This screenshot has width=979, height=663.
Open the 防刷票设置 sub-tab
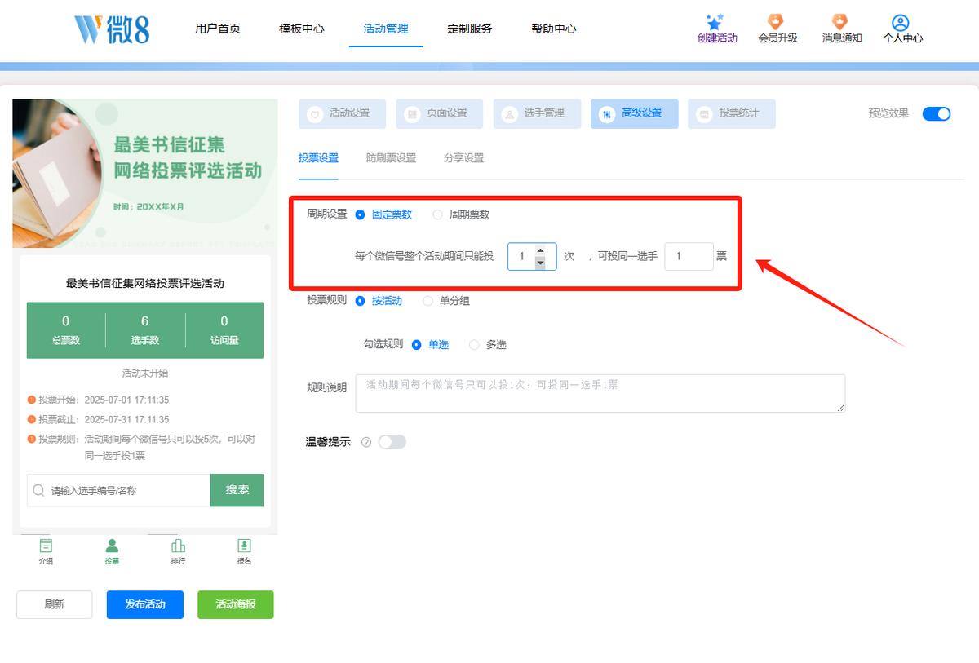click(391, 158)
